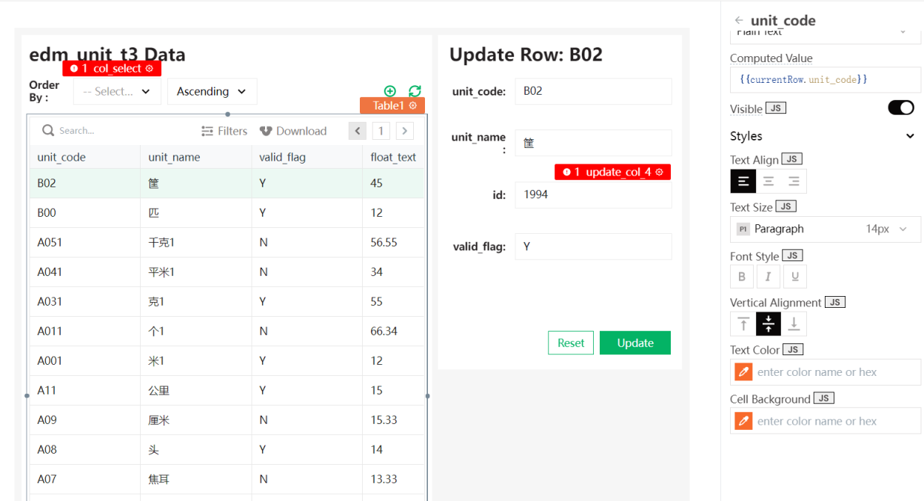Viewport: 924px width, 501px height.
Task: Click the green Update button
Action: 635,343
